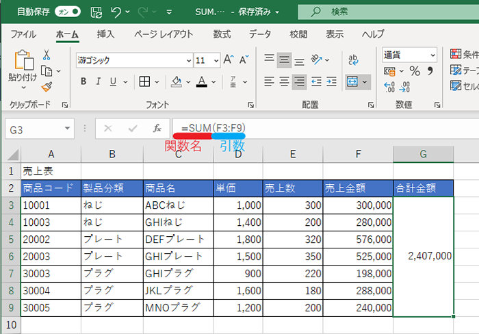Click the insert function fx icon
The width and height of the screenshot is (479, 334).
(x=157, y=129)
